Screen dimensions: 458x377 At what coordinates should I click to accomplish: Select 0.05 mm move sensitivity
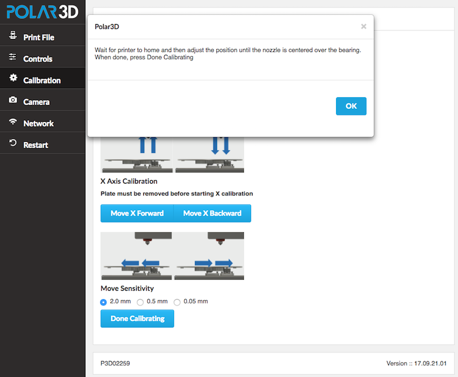click(x=177, y=302)
